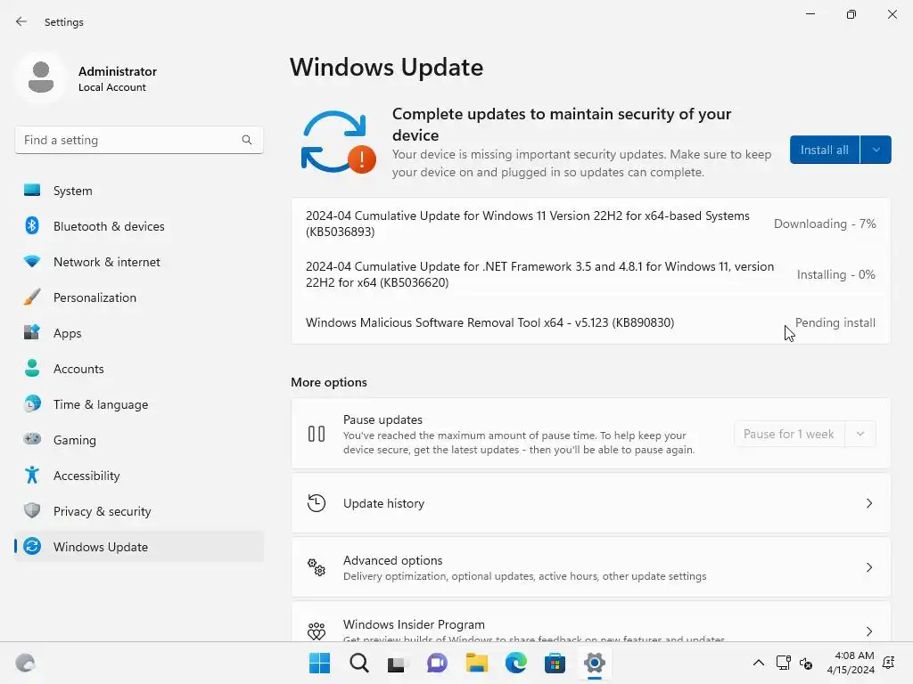The width and height of the screenshot is (913, 684).
Task: Open Bluetooth & devices settings
Action: (138, 226)
